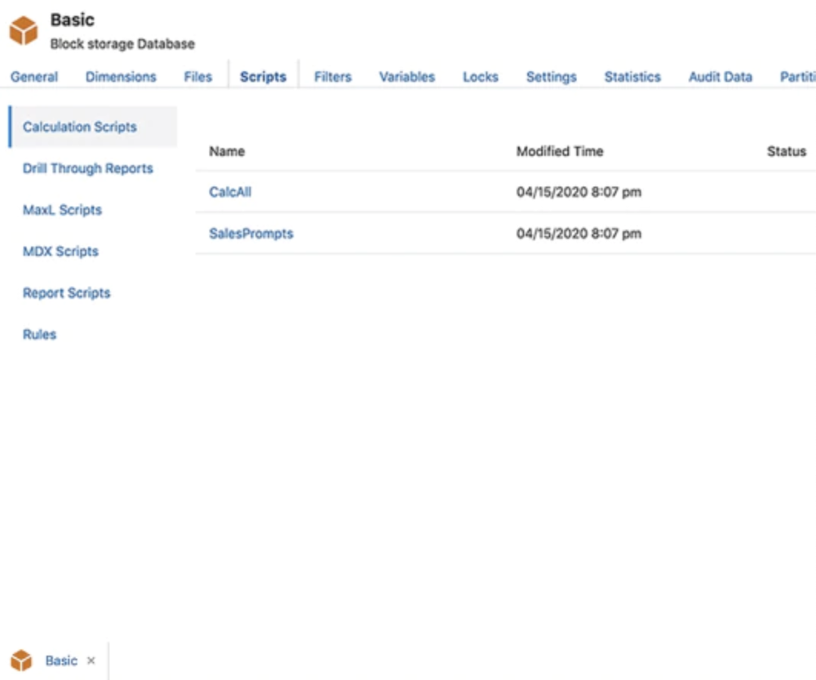Select the Filters tab

coord(332,76)
